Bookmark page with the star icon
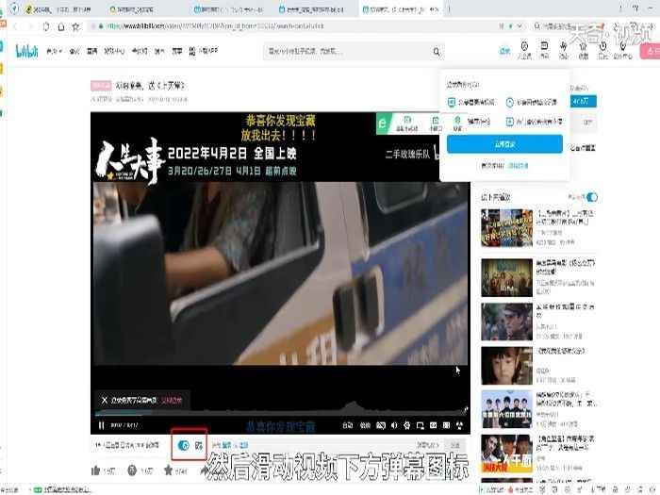 click(x=75, y=26)
